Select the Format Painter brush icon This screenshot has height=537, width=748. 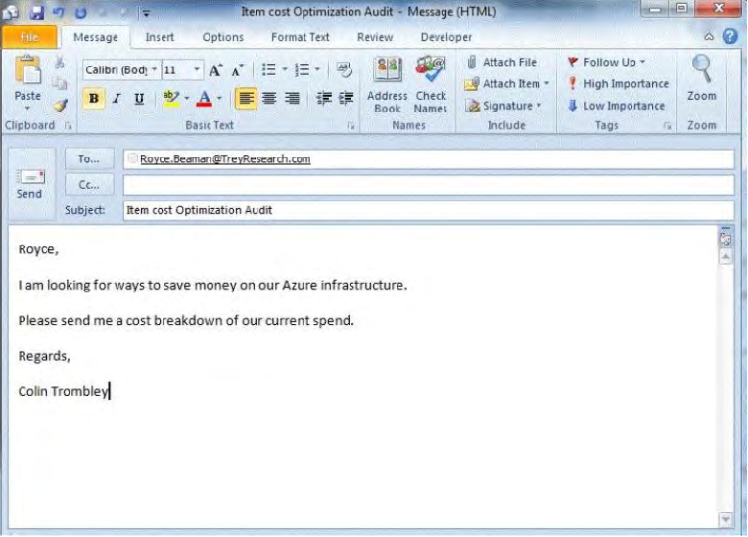coord(60,105)
